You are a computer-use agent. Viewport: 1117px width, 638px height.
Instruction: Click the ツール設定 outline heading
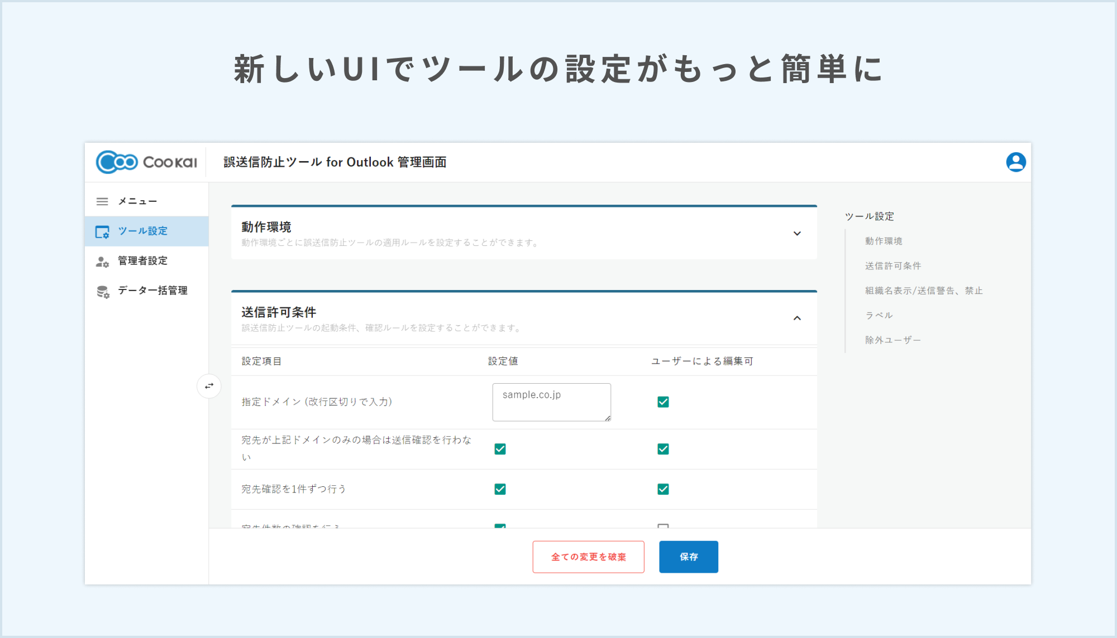pos(870,216)
